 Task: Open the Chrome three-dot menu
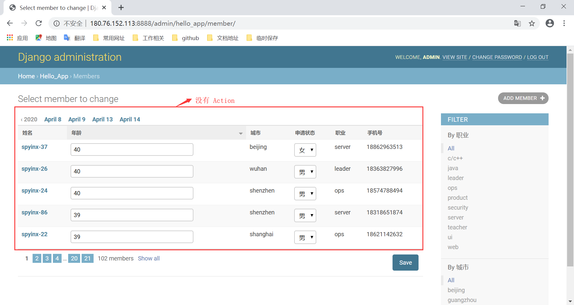564,23
